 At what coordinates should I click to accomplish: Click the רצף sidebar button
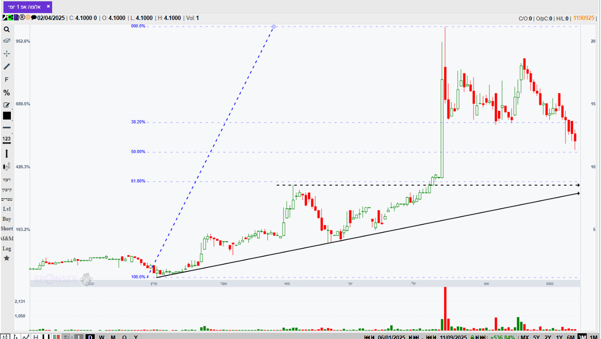7,179
